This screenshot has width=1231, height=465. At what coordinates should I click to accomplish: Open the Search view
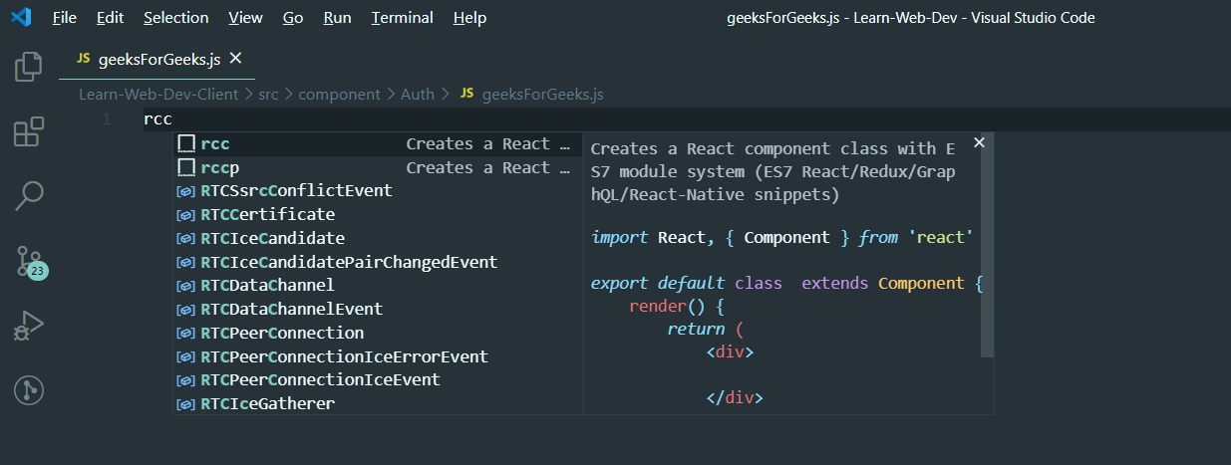(x=28, y=196)
